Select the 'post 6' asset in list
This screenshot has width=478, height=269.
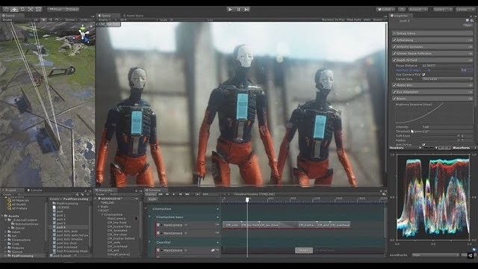60,227
